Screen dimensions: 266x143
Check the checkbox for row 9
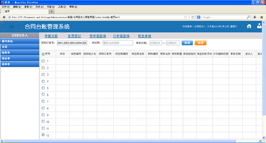[43, 115]
